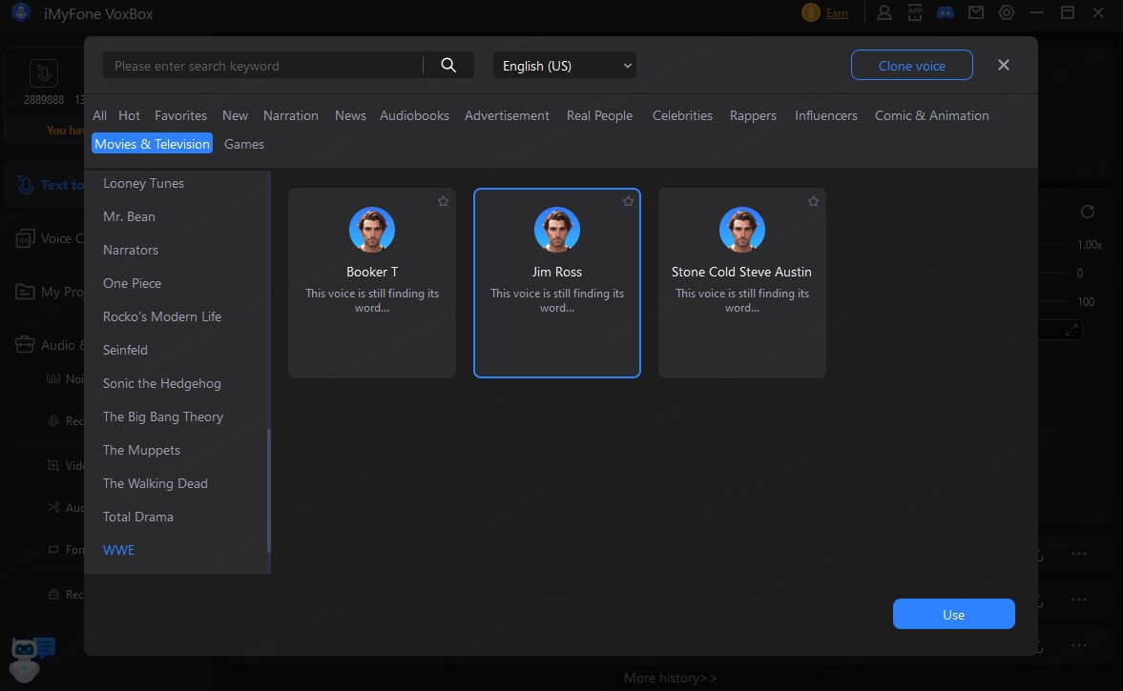Open the English (US) language dropdown
The width and height of the screenshot is (1123, 691).
[565, 65]
